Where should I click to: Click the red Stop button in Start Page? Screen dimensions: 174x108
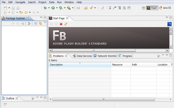click(61, 24)
